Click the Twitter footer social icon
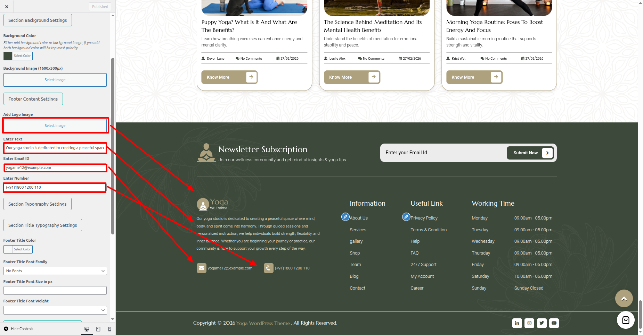Screen dimensions: 643x335 tap(542, 323)
